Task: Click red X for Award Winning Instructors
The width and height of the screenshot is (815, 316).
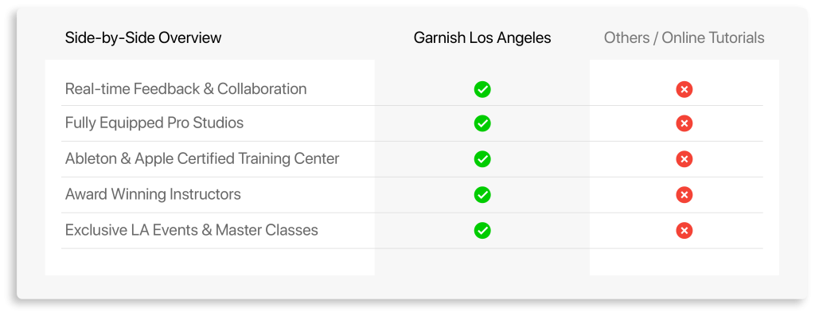Action: [x=684, y=195]
